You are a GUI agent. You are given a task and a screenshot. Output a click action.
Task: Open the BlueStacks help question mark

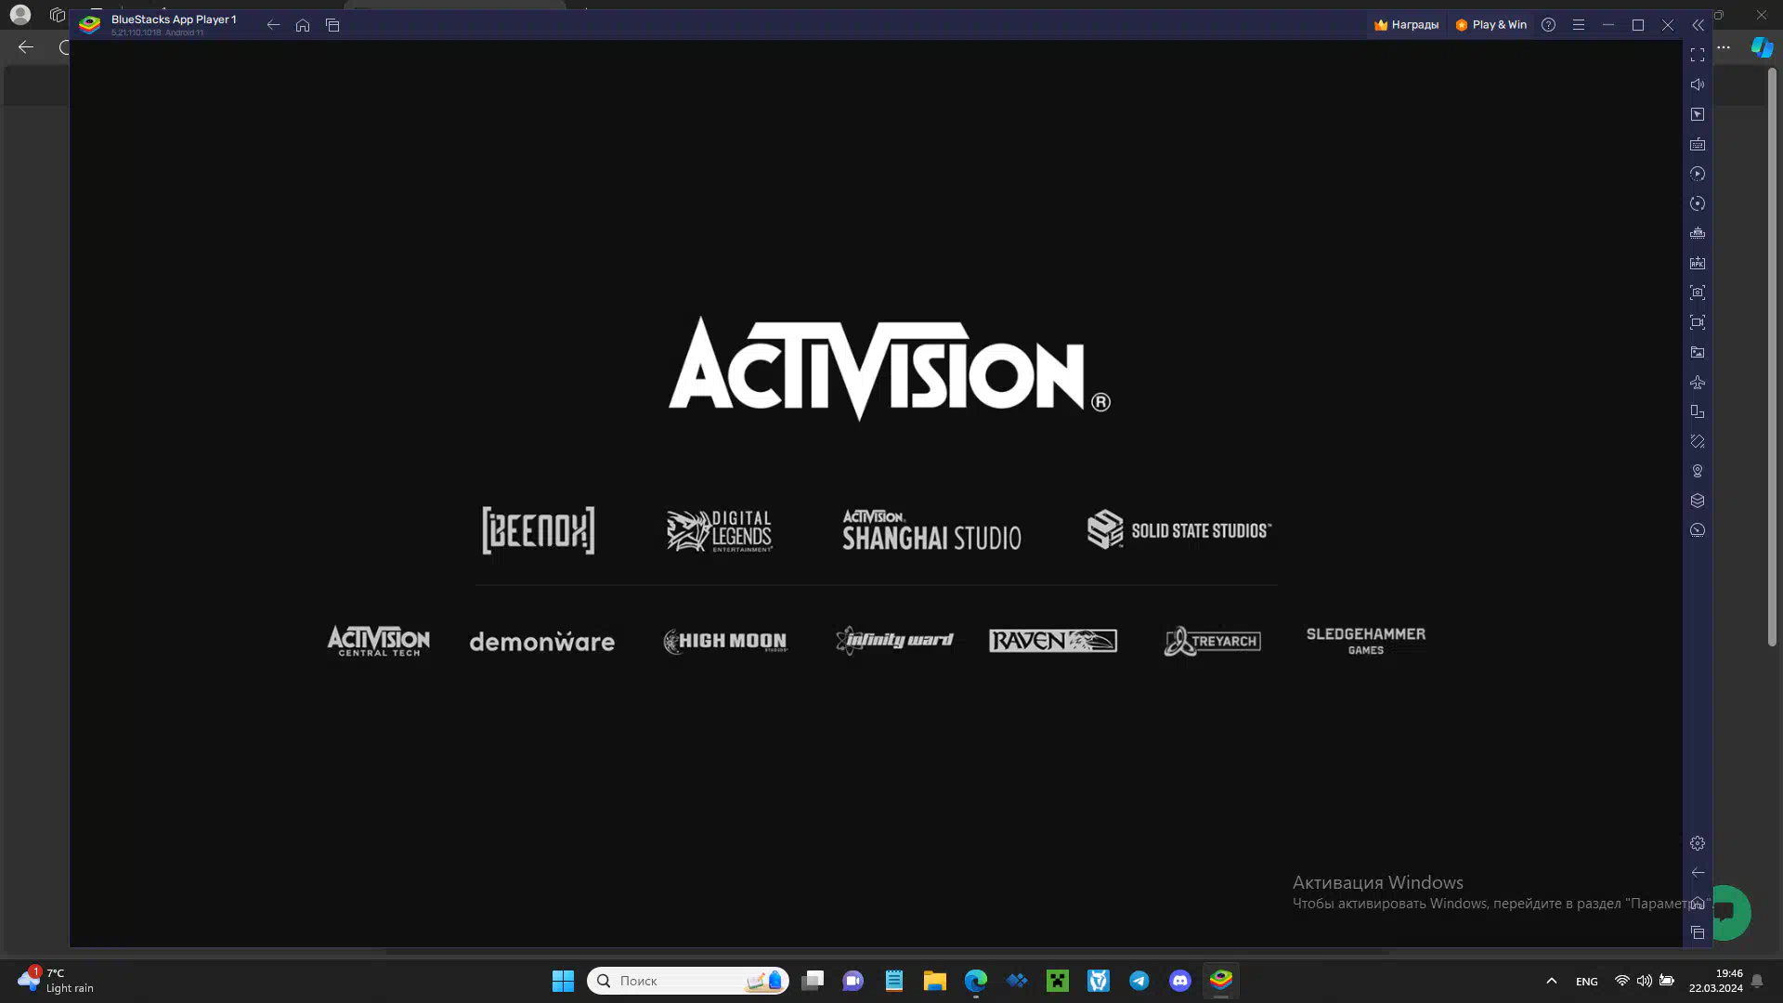pyautogui.click(x=1548, y=25)
